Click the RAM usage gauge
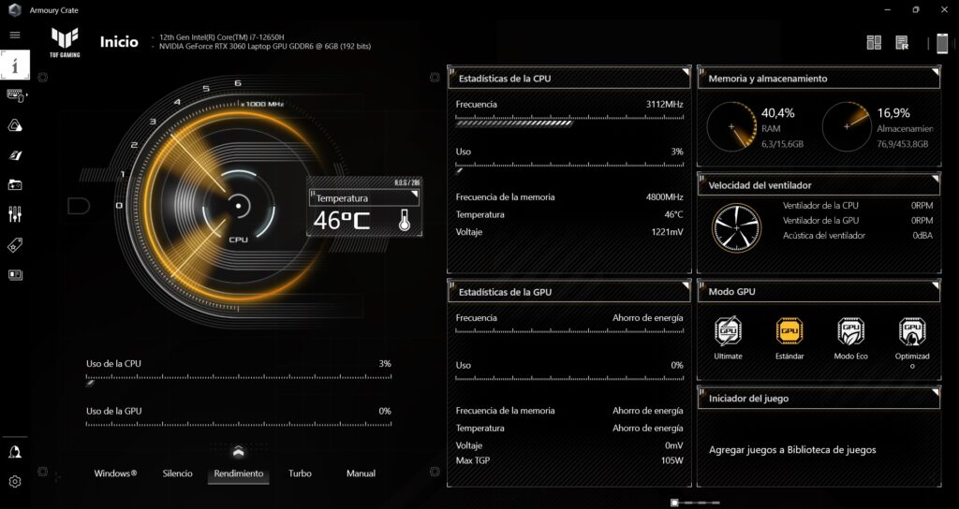The height and width of the screenshot is (509, 959). pyautogui.click(x=730, y=126)
